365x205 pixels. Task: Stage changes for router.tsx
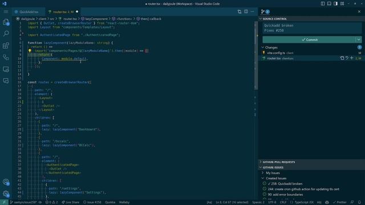pos(351,58)
